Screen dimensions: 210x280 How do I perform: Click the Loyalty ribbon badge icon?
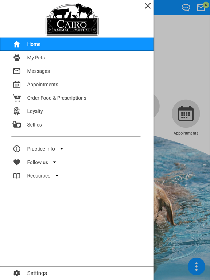click(17, 111)
